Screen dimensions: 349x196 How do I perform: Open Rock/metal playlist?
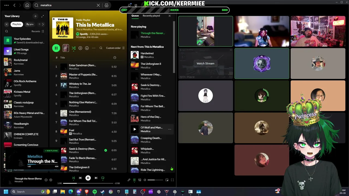tap(25, 62)
